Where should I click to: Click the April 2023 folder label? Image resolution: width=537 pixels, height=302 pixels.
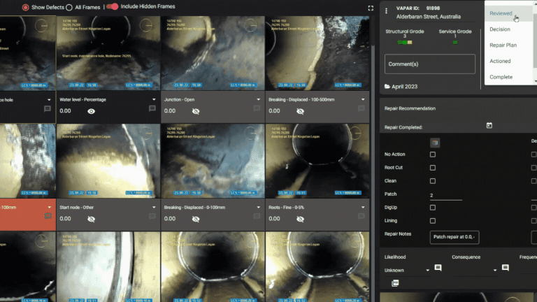tap(404, 87)
